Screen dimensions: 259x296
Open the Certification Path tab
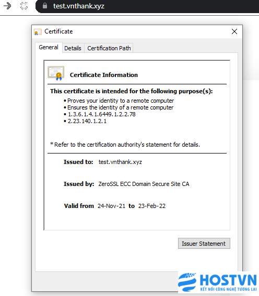click(109, 48)
